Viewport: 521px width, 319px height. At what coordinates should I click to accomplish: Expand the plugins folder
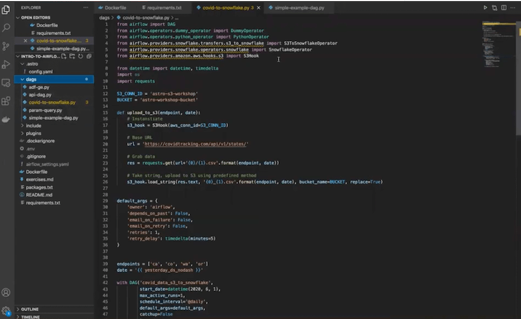(x=33, y=133)
